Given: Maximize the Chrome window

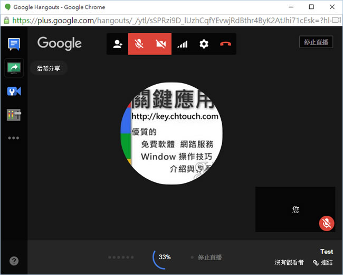Looking at the screenshot, I should (x=311, y=7).
